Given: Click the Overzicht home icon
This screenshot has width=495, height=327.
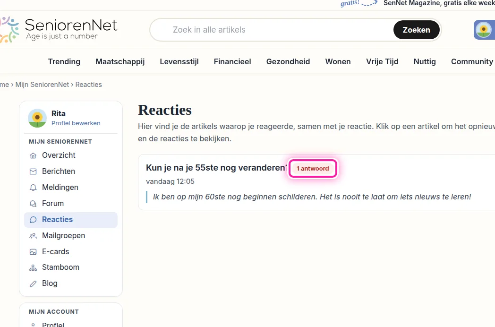Looking at the screenshot, I should click(33, 155).
